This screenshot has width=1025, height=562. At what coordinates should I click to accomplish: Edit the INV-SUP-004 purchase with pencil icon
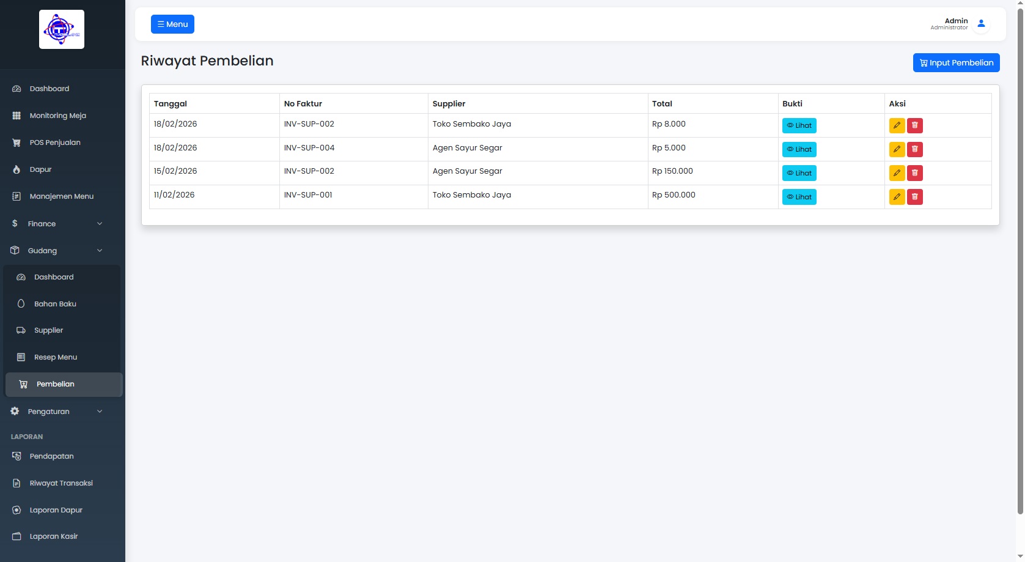pos(897,149)
